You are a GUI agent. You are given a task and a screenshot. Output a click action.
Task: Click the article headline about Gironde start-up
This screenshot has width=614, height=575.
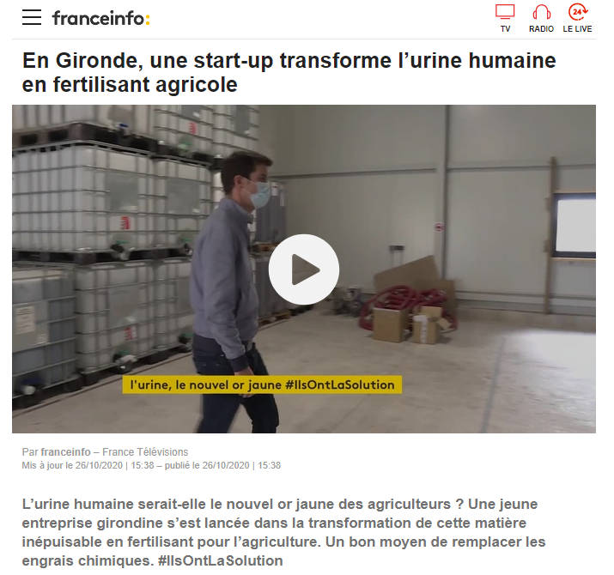click(x=289, y=72)
